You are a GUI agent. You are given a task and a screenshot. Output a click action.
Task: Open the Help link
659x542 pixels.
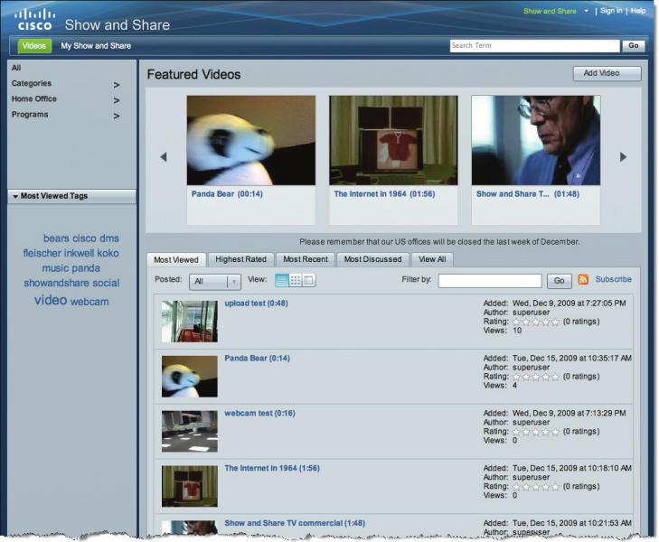pos(638,11)
